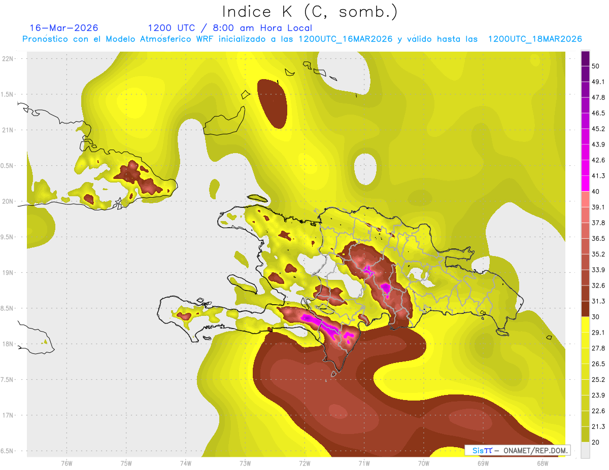Click the '37.8' color scale value
Viewport: 609px width, 470px height.
click(598, 223)
